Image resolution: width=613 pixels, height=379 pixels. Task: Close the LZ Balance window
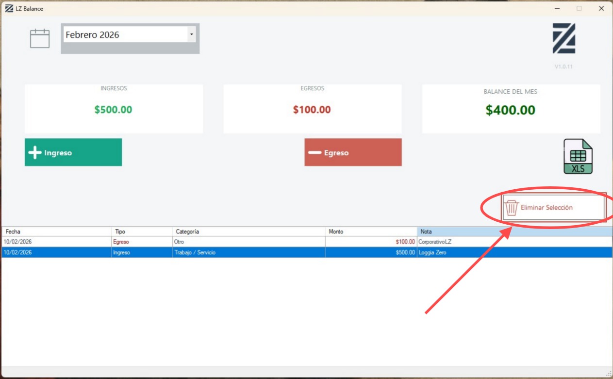[x=601, y=8]
